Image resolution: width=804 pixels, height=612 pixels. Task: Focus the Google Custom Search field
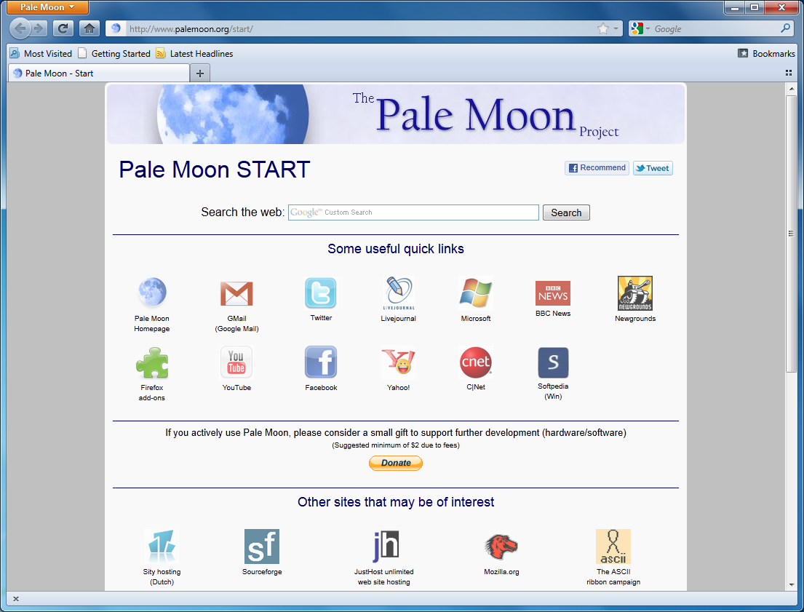[x=413, y=212]
